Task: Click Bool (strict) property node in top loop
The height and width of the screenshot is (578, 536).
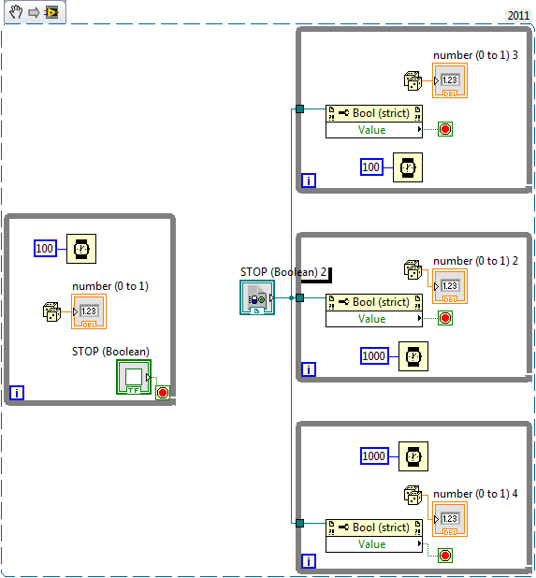Action: tap(374, 113)
